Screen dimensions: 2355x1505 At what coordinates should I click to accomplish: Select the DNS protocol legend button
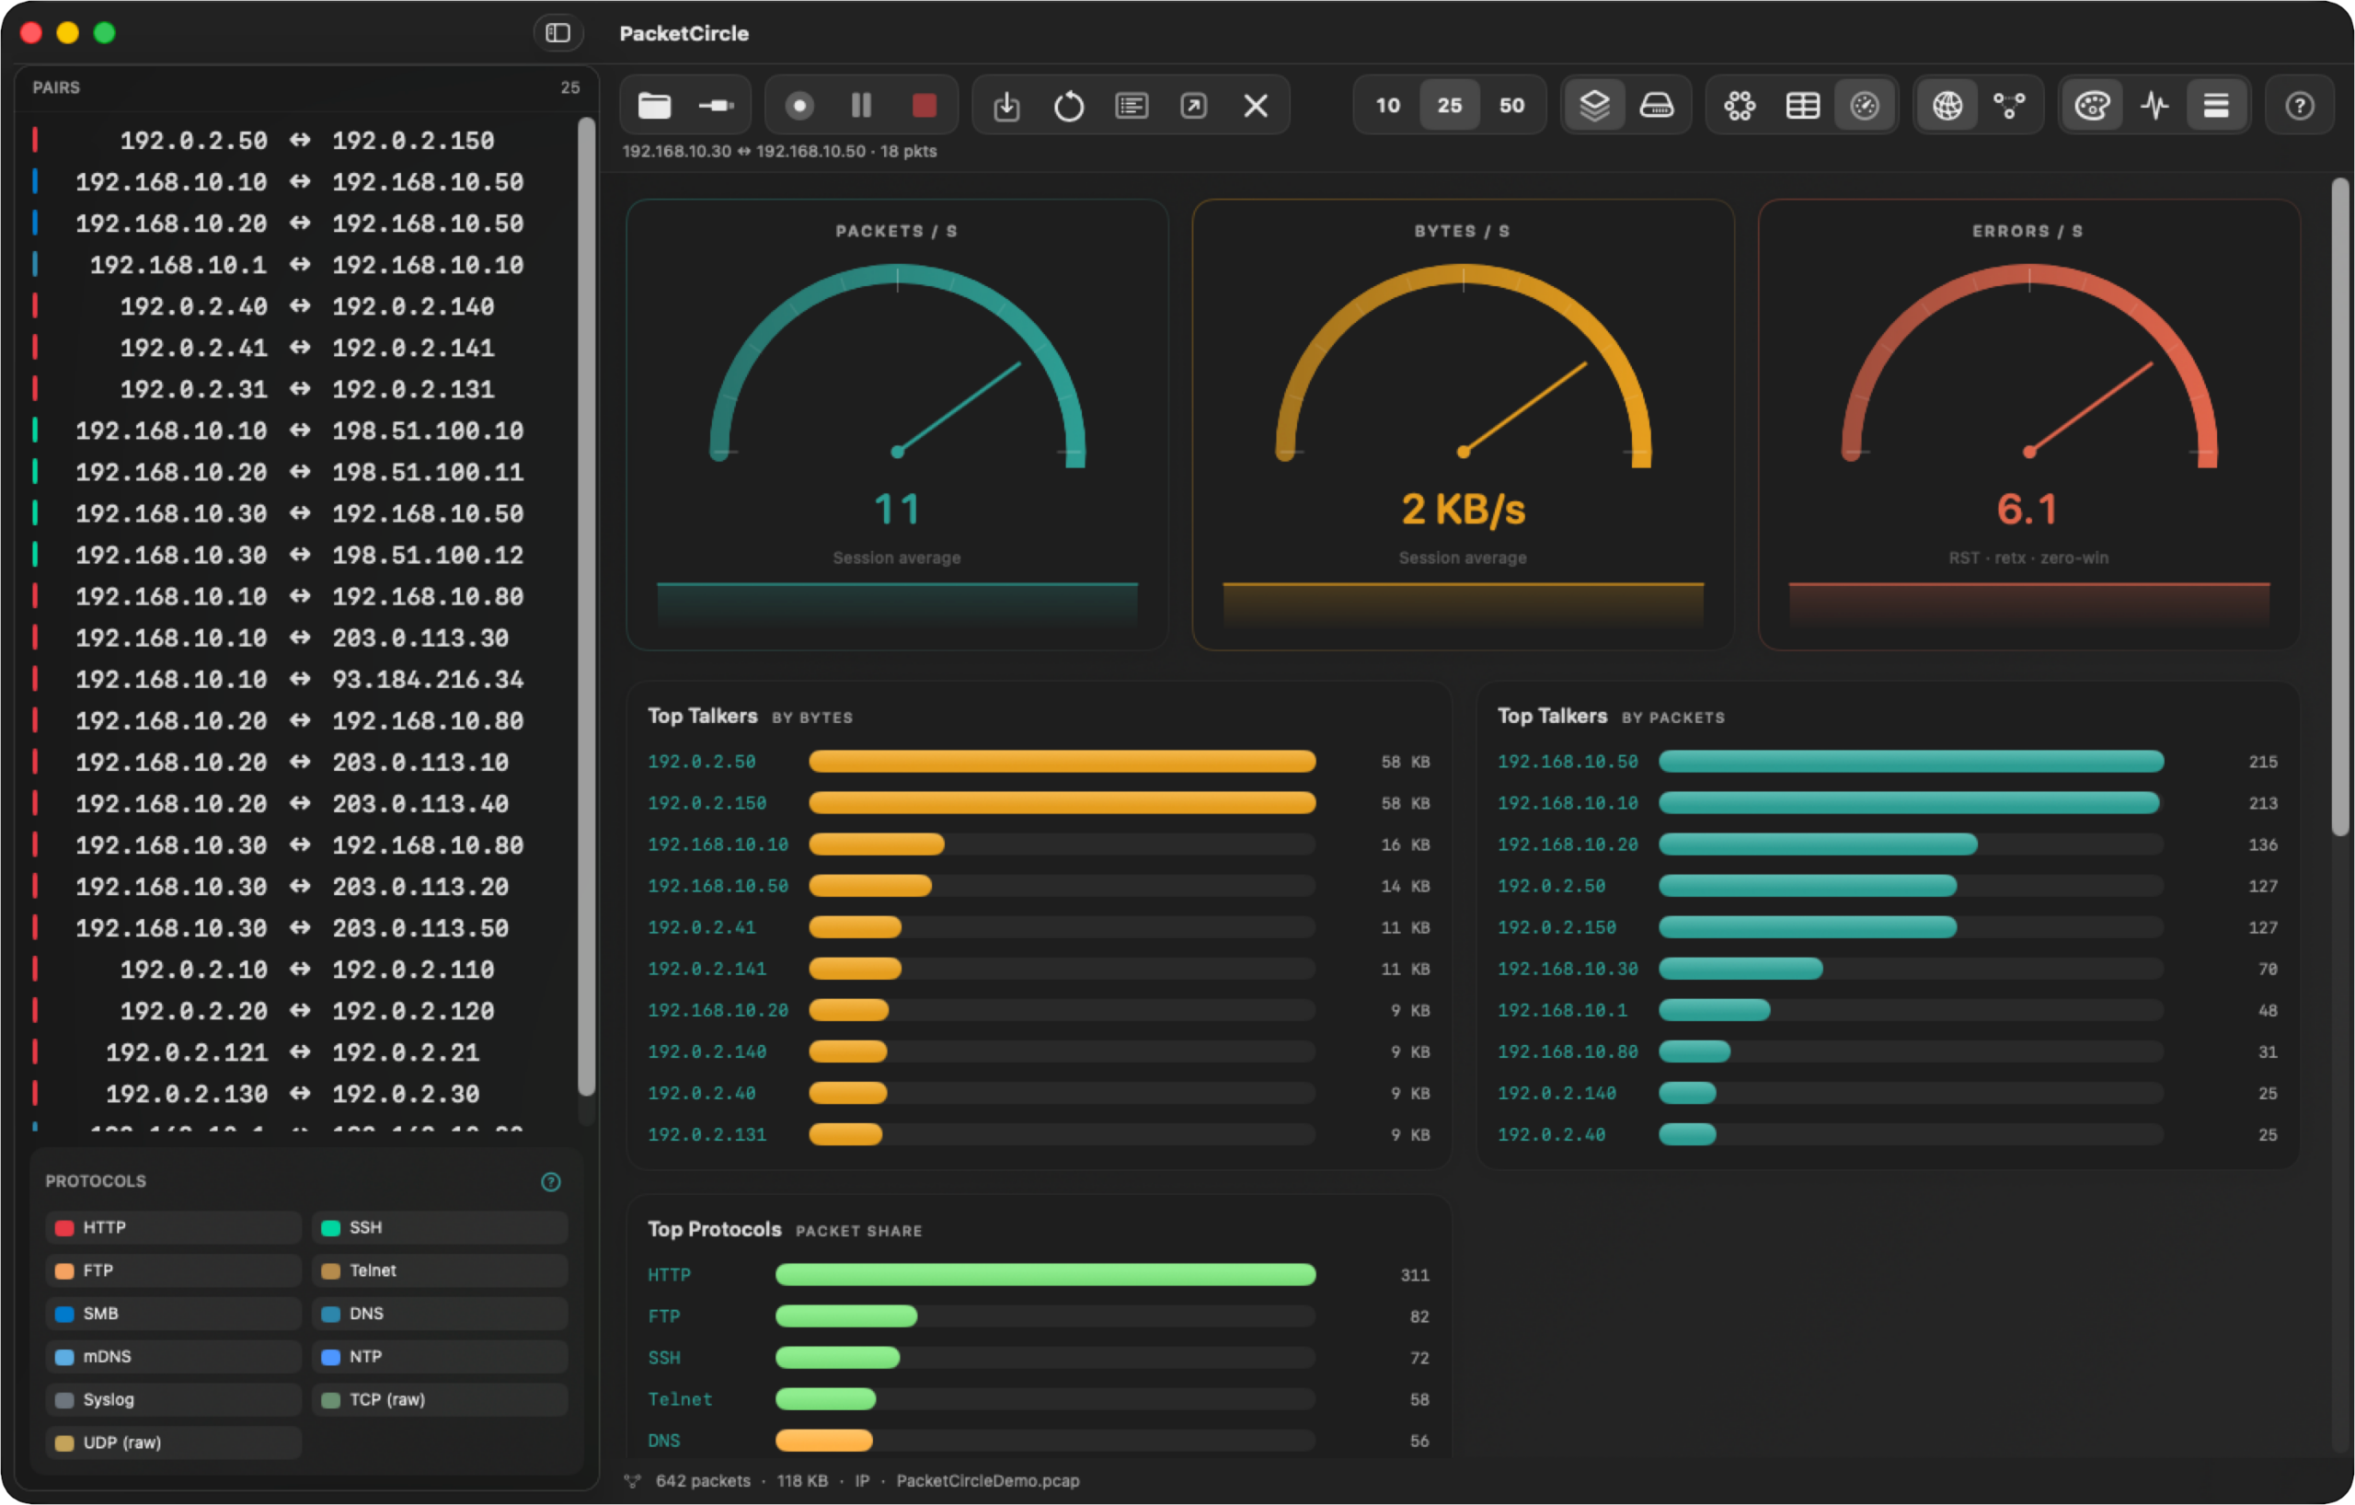coord(439,1314)
